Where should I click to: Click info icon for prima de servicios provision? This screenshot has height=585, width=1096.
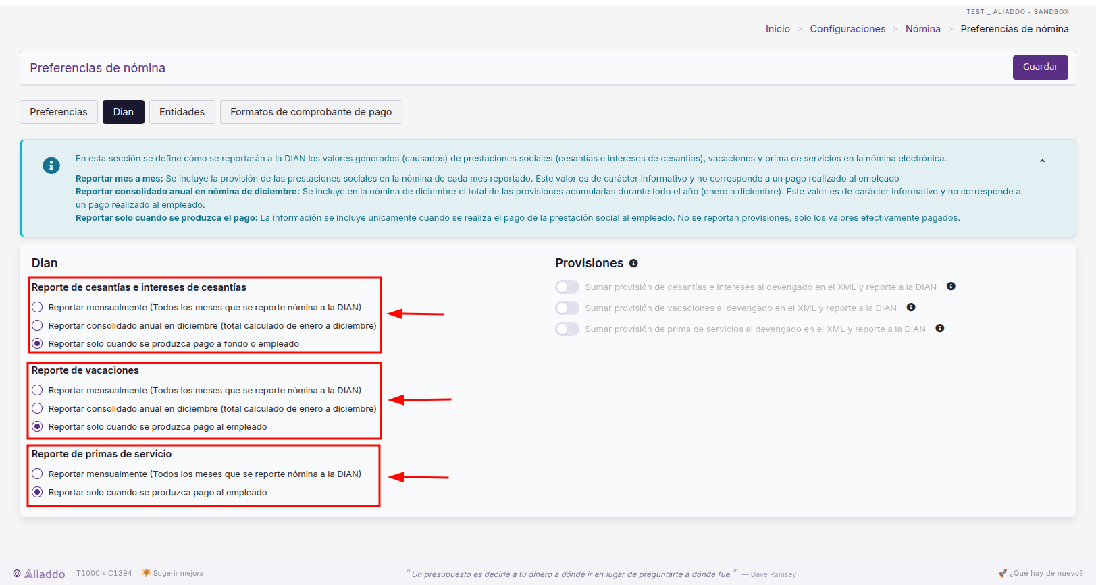tap(940, 329)
